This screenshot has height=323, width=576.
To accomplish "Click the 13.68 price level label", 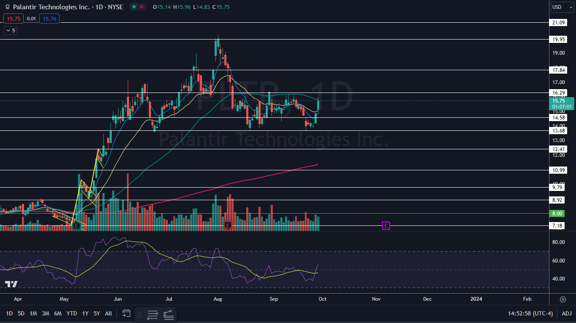I will pyautogui.click(x=558, y=130).
